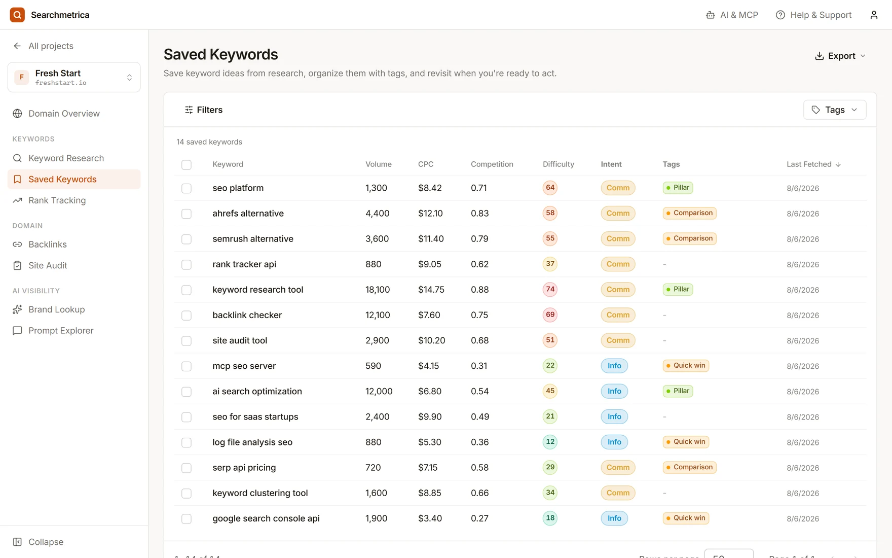
Task: Click difficulty badge 12 for log file analysis
Action: coord(550,442)
